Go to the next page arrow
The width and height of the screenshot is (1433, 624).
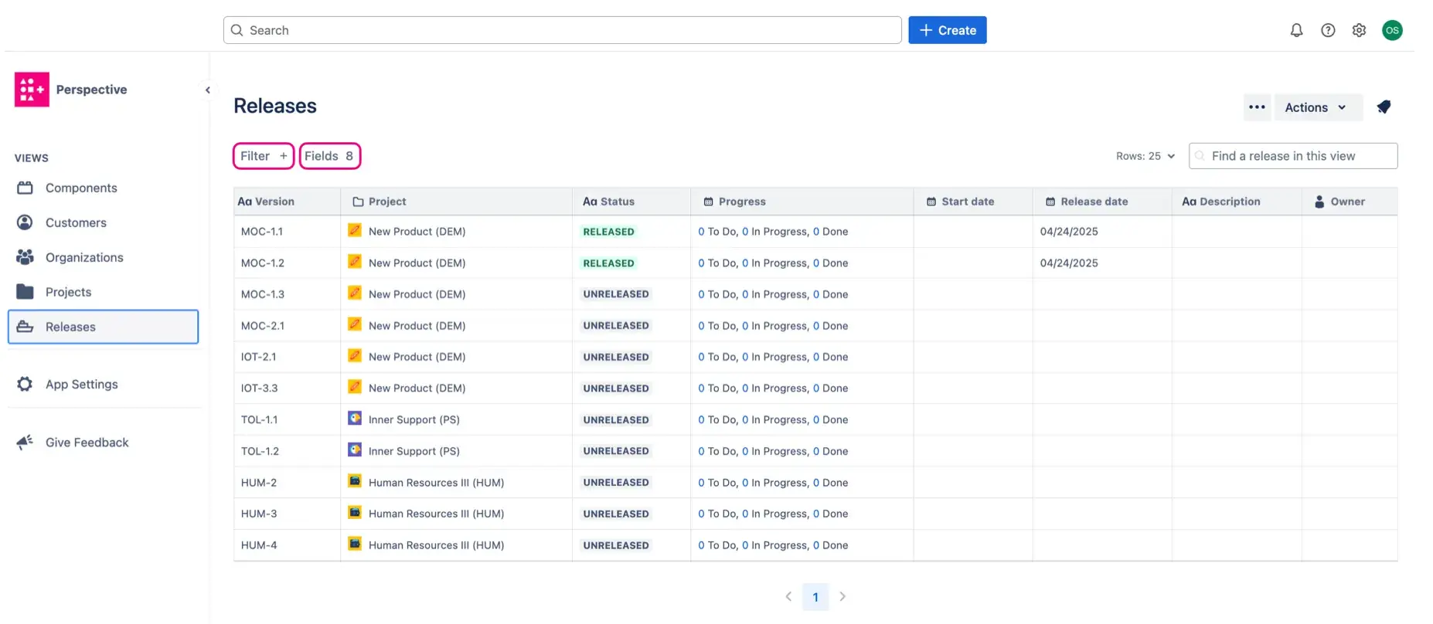842,597
